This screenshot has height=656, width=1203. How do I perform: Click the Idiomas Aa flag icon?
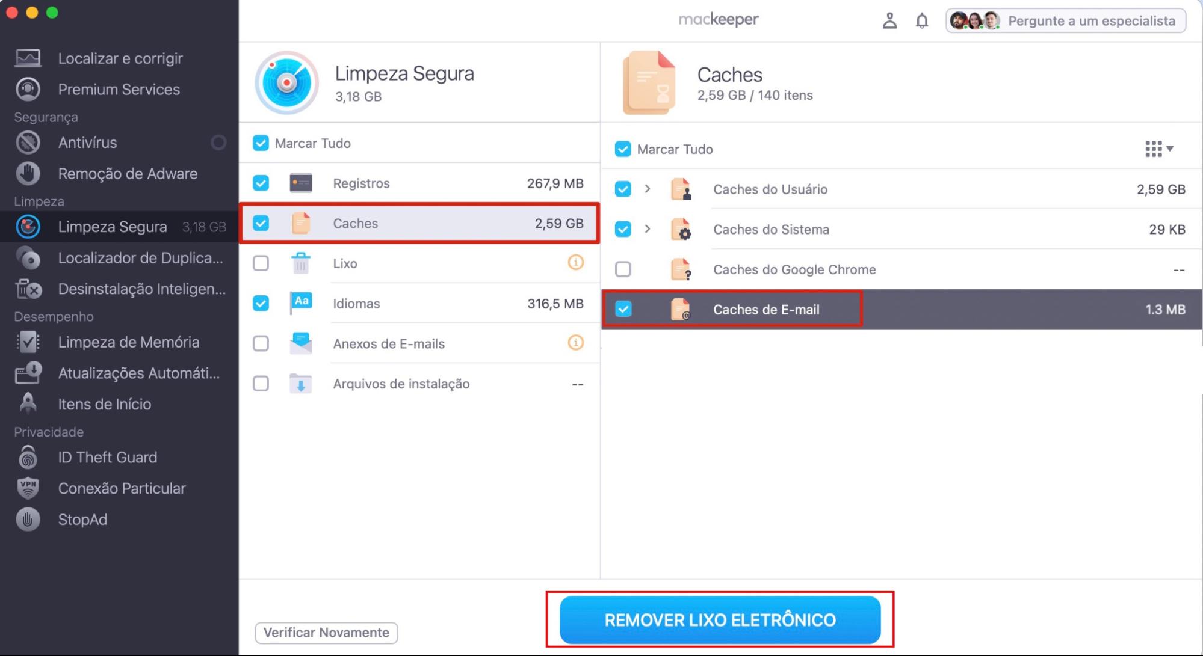click(x=301, y=303)
